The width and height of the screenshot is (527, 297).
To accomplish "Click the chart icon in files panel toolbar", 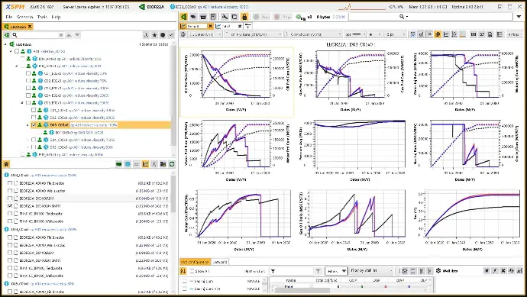I will pyautogui.click(x=145, y=164).
